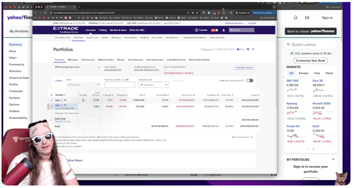Click the Learn more link
Viewport: 354px width, 188px height.
[161, 140]
